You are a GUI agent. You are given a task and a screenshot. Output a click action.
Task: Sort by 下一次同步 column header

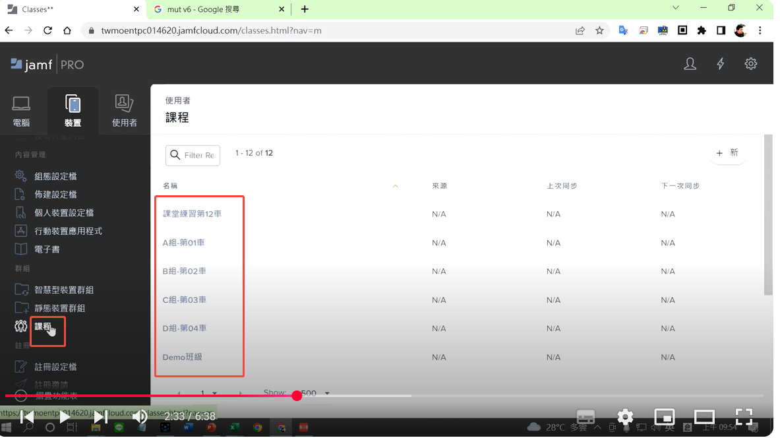[680, 185]
